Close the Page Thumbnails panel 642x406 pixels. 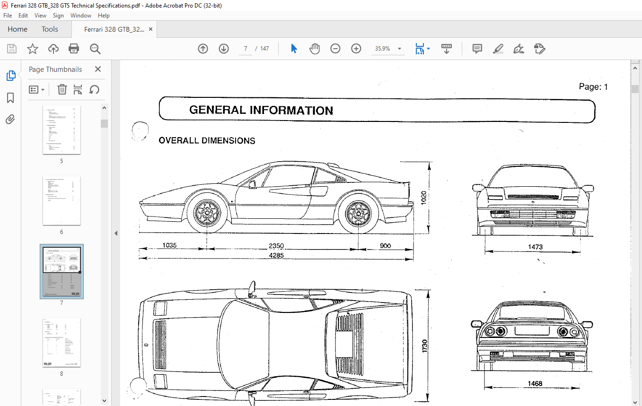point(98,69)
